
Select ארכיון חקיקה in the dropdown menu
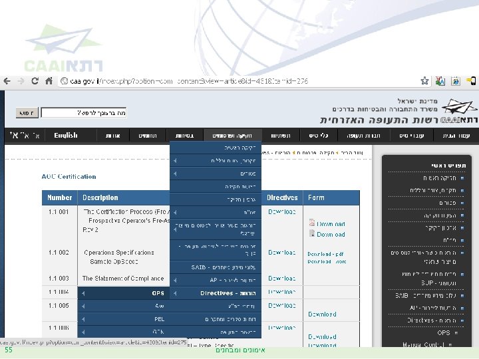point(216,199)
